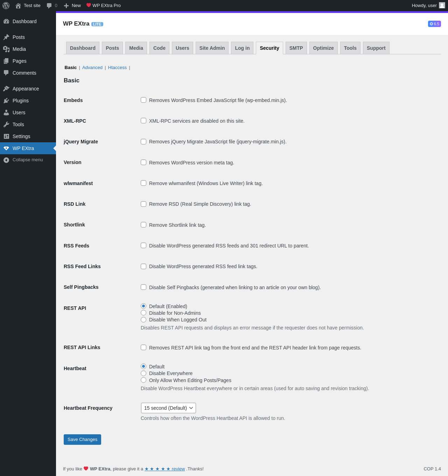
Task: Switch to the Optimize tab
Action: pos(323,48)
